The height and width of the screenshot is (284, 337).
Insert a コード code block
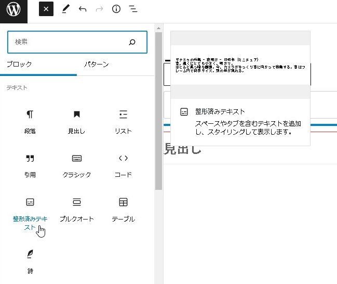(123, 165)
